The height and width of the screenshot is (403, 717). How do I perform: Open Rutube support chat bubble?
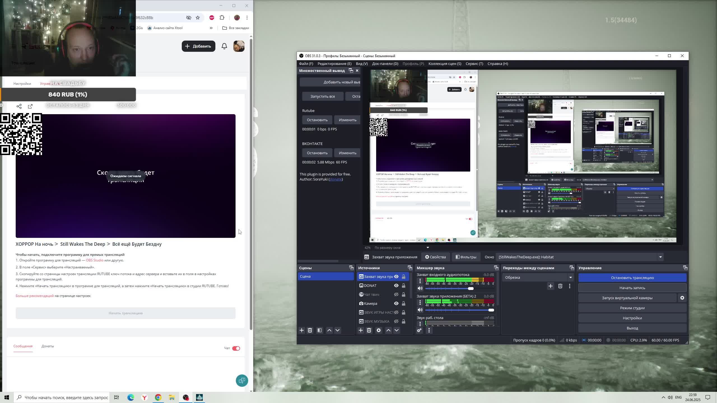coord(242,381)
